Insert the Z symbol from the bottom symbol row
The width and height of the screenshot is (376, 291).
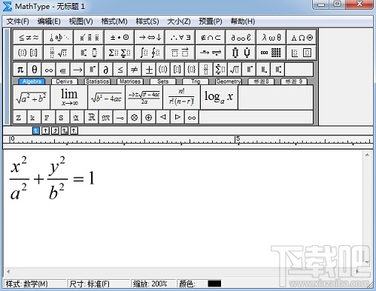[x=19, y=117]
